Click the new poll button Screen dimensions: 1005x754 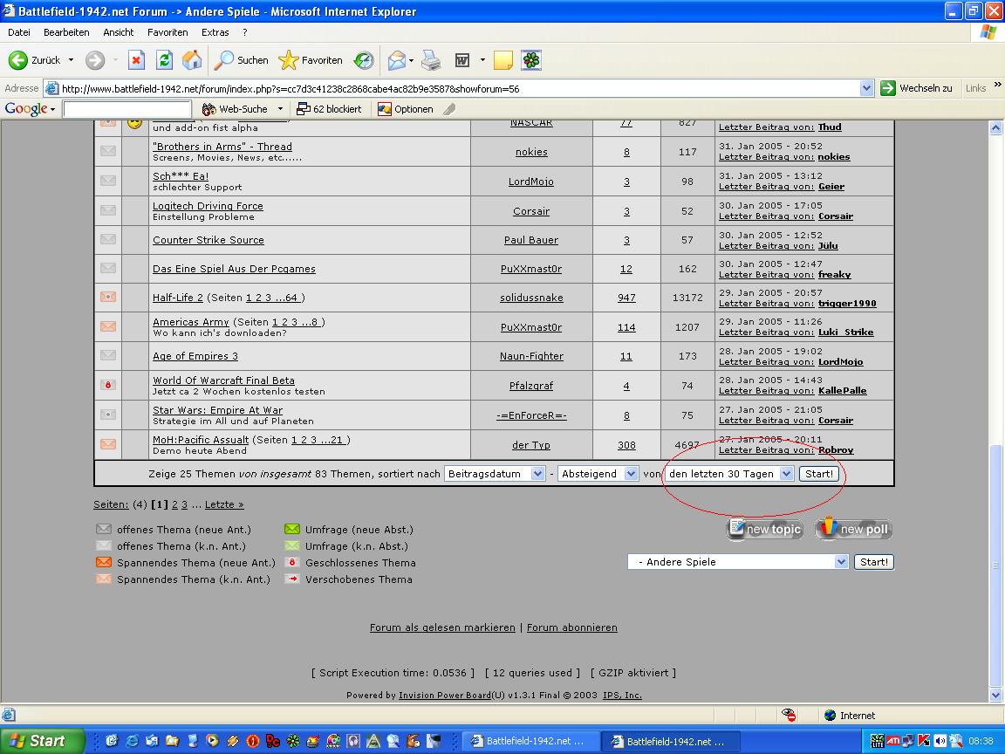[854, 529]
